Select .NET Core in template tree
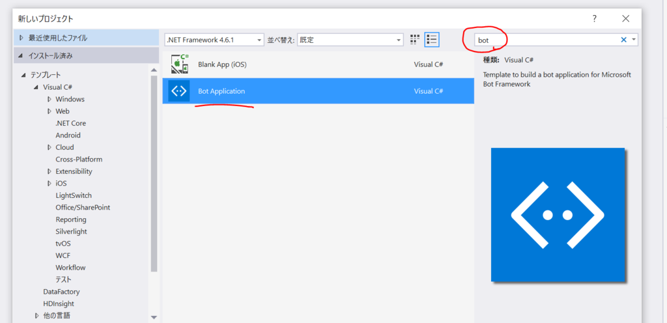667x323 pixels. (x=70, y=123)
